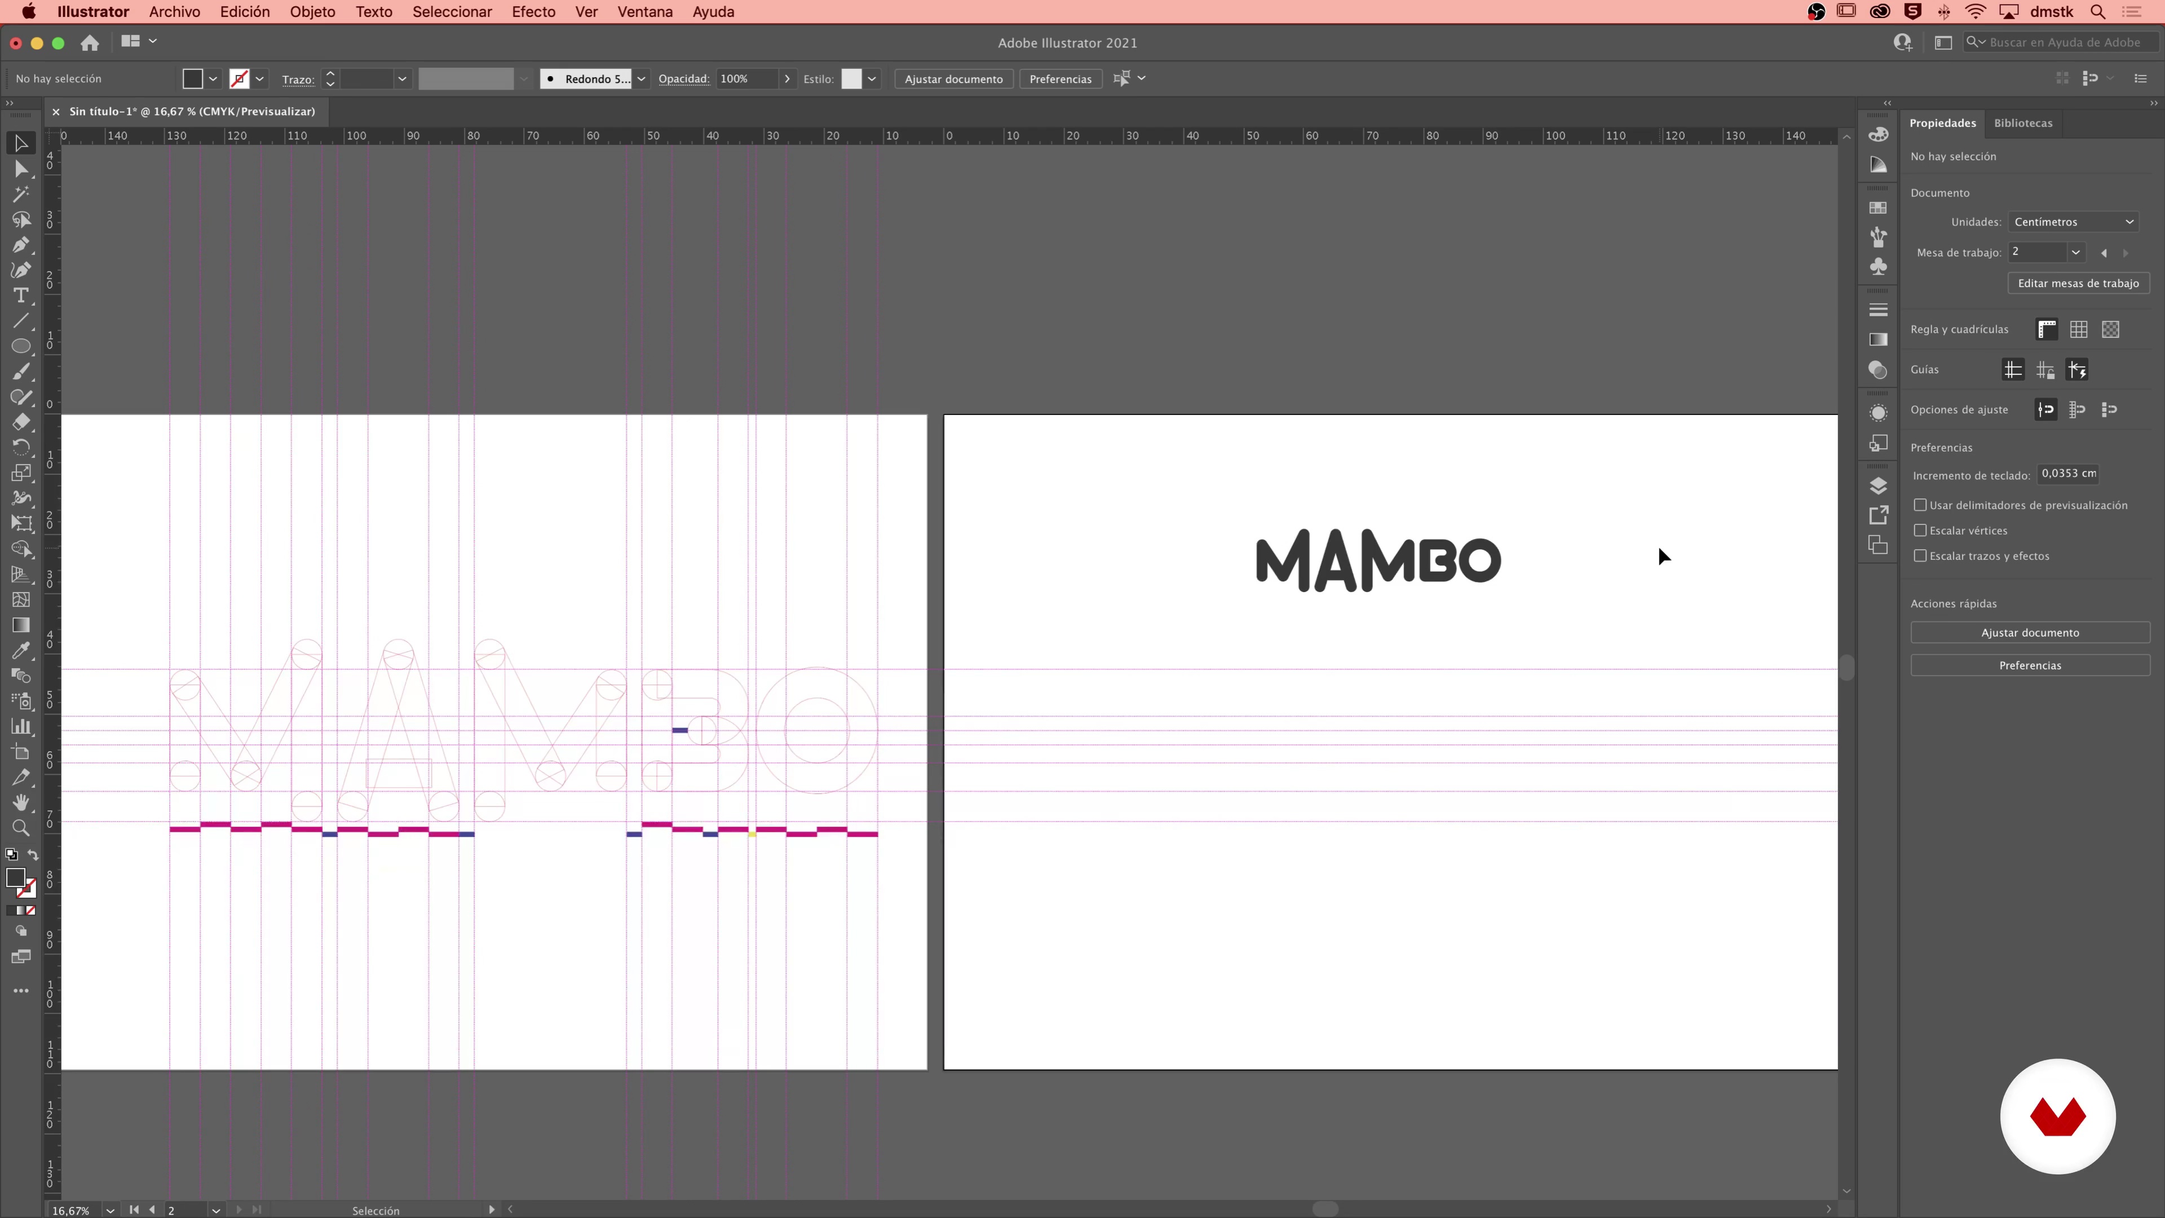Viewport: 2165px width, 1218px height.
Task: Open the Layers panel icon
Action: [x=1879, y=486]
